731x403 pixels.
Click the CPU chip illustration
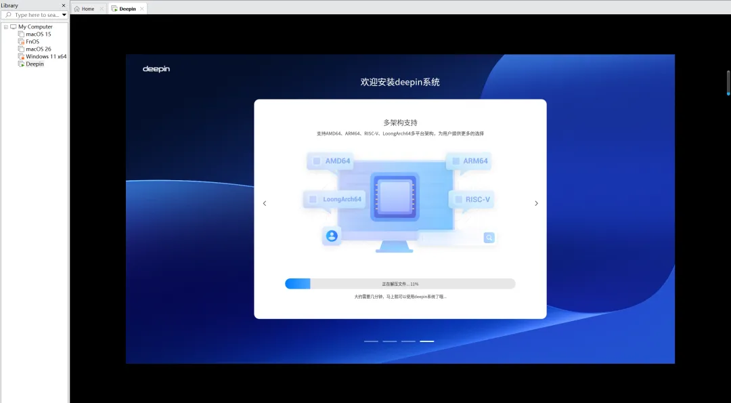tap(395, 197)
